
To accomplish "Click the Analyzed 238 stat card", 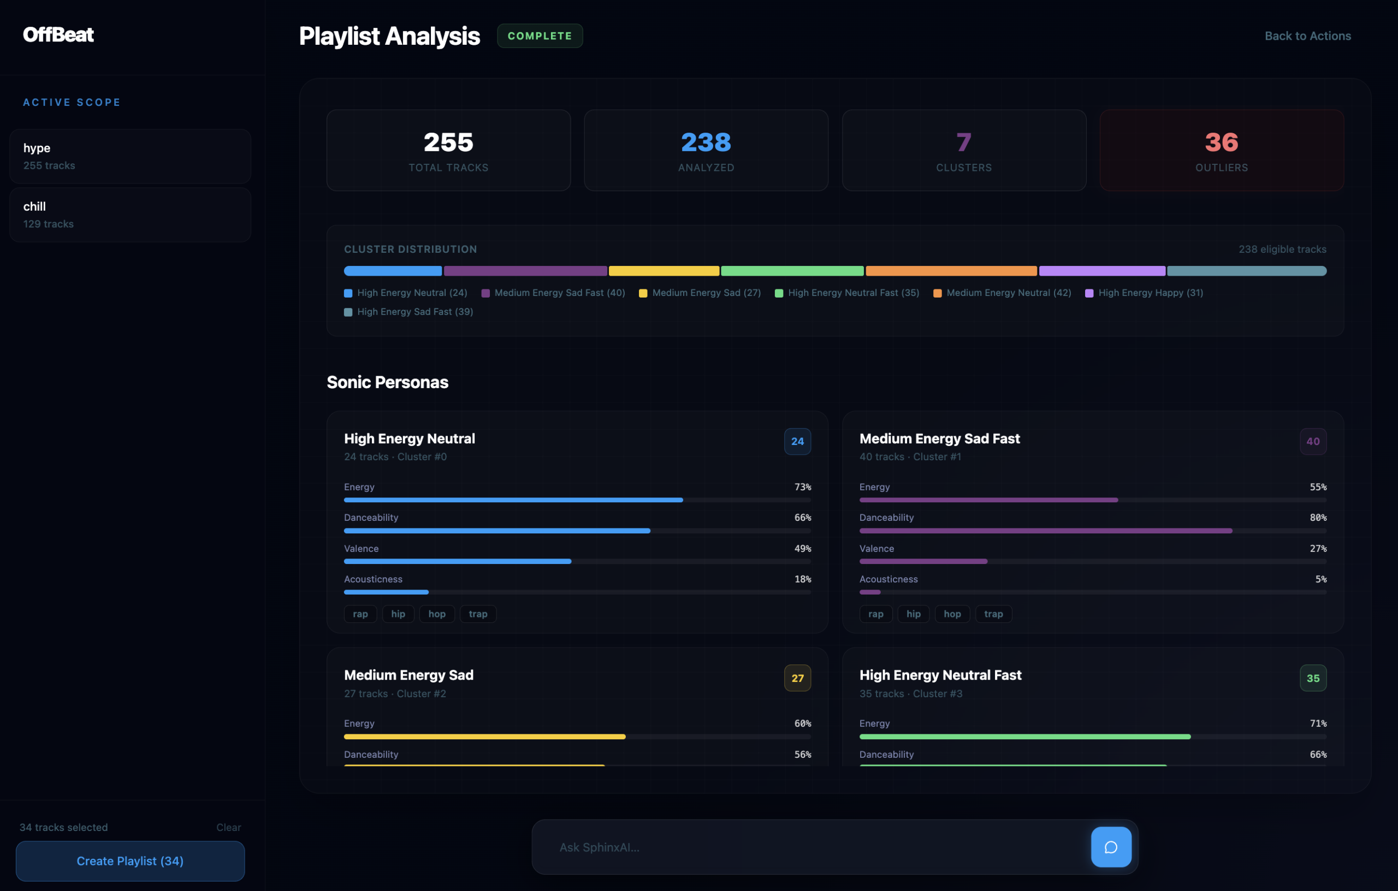I will coord(706,150).
